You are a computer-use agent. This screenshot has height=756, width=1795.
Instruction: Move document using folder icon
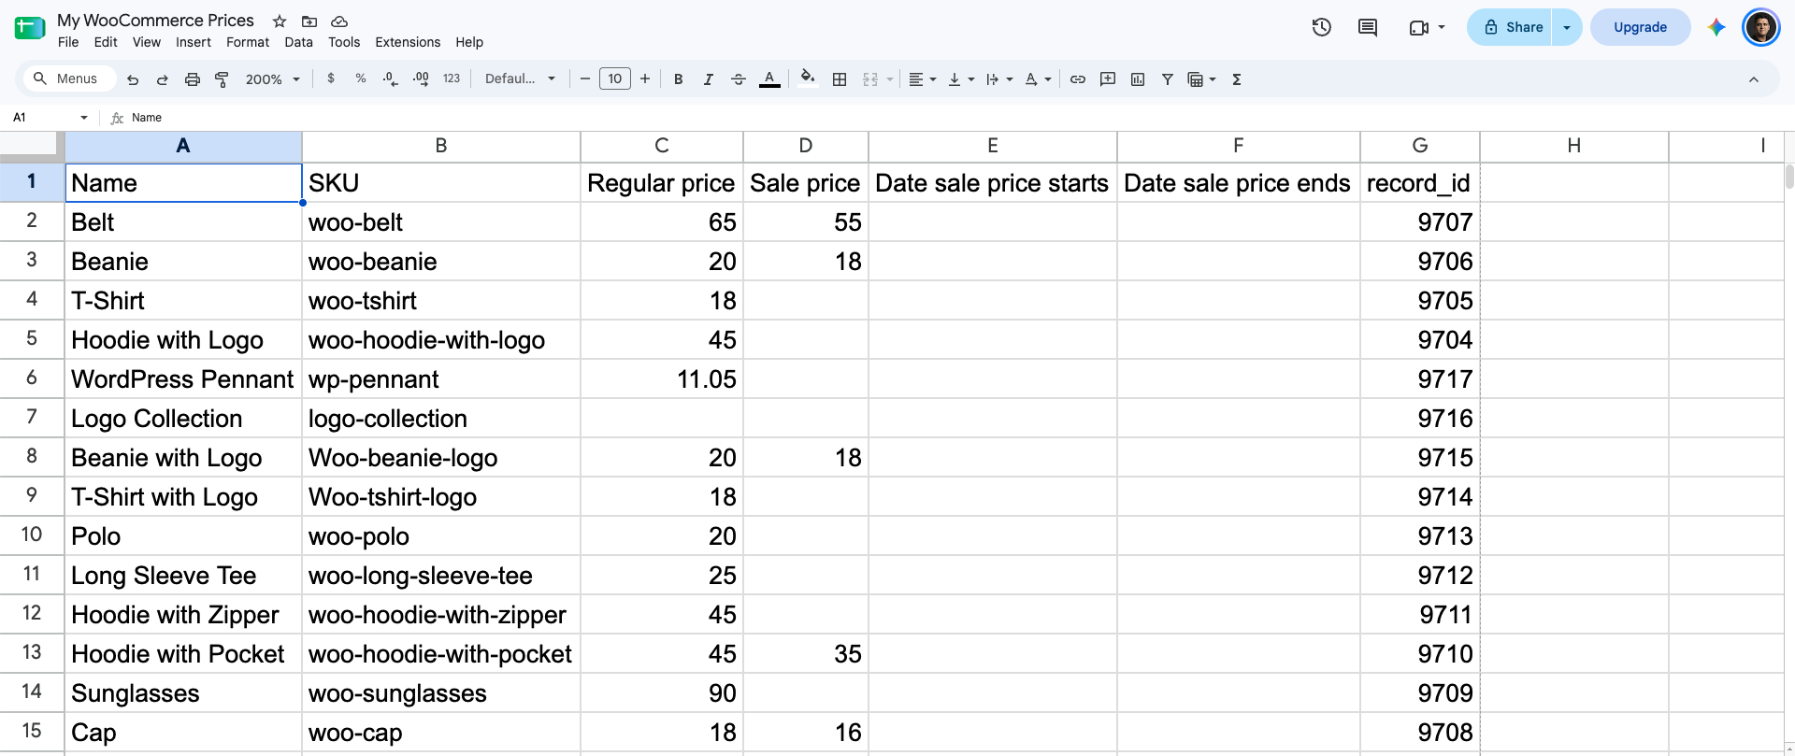point(309,21)
